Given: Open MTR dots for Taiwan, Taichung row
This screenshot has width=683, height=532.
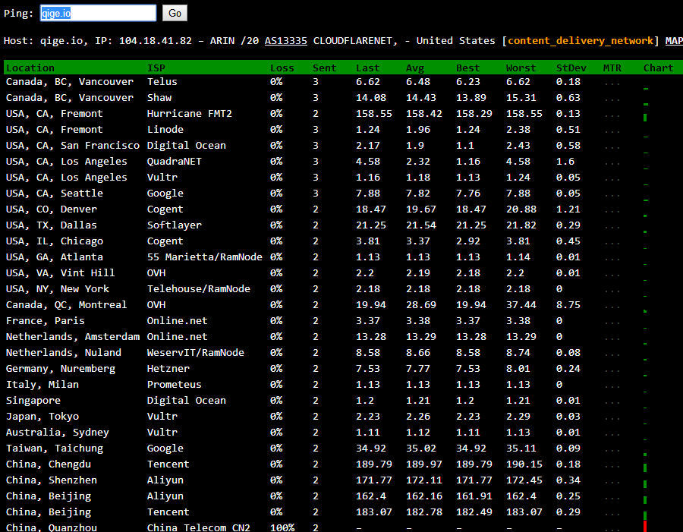Looking at the screenshot, I should pos(612,450).
